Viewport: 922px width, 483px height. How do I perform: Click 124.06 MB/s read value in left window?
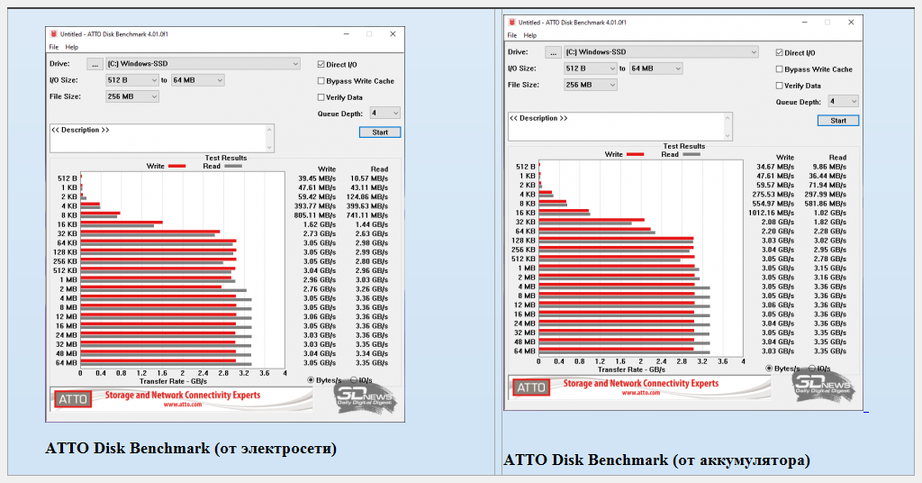367,196
